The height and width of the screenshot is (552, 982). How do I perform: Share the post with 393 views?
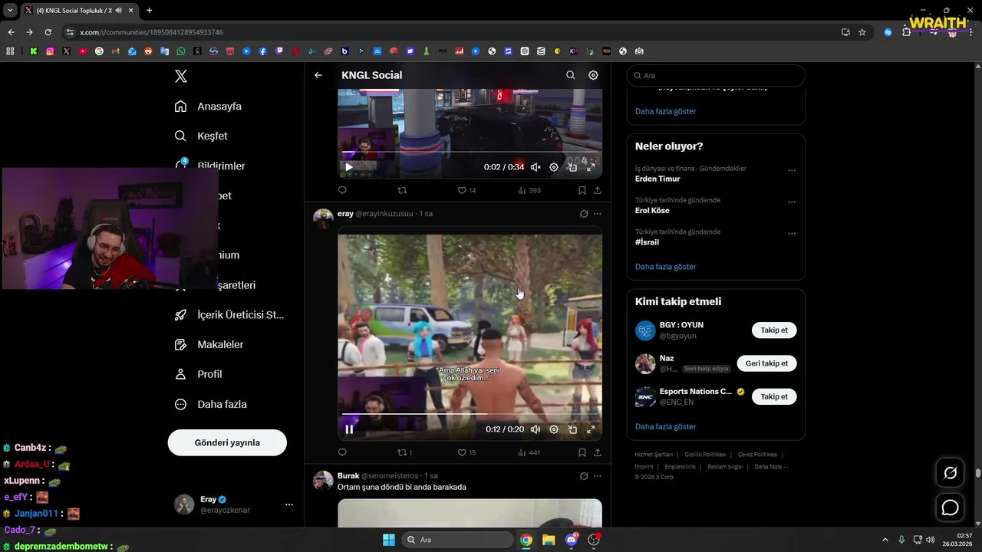tap(598, 190)
